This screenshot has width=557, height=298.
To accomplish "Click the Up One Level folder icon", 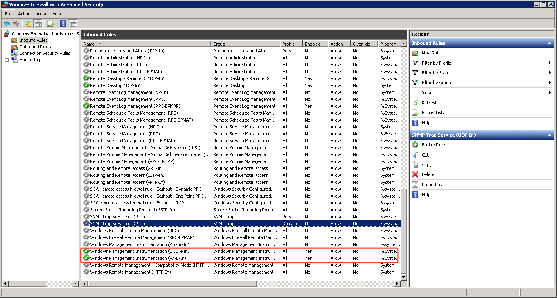I will [x=29, y=24].
